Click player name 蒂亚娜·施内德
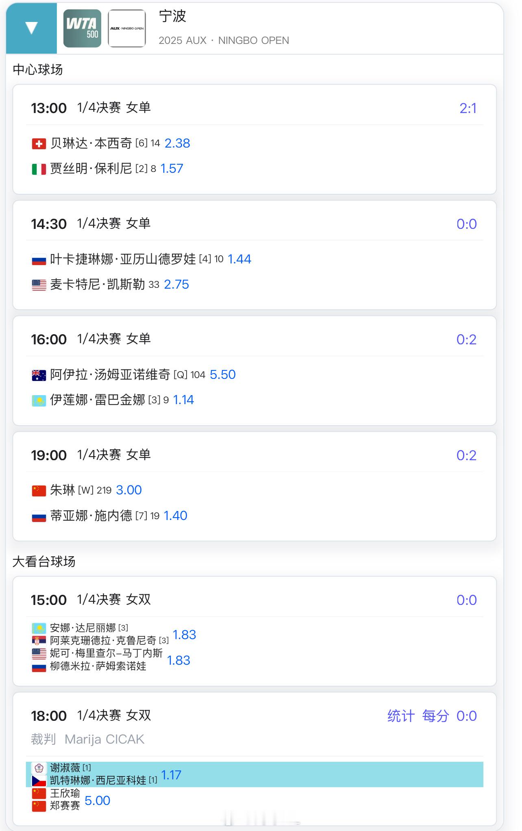 pos(91,516)
